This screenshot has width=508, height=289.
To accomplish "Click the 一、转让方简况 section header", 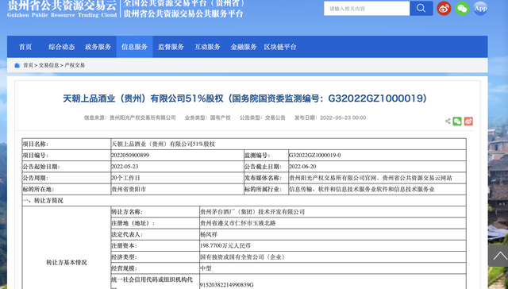I will (43, 201).
